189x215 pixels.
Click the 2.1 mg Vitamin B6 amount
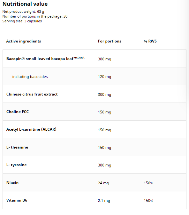(104, 201)
